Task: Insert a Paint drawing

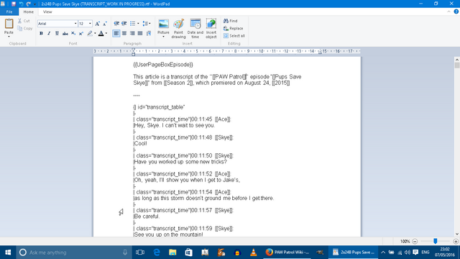Action: pos(178,29)
